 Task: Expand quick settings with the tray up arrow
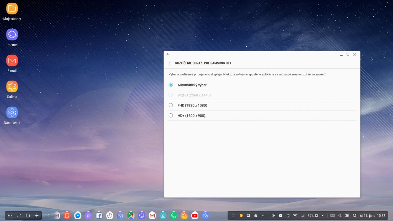[323, 216]
